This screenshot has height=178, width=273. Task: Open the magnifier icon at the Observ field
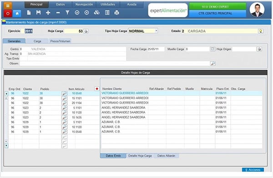click(x=213, y=63)
